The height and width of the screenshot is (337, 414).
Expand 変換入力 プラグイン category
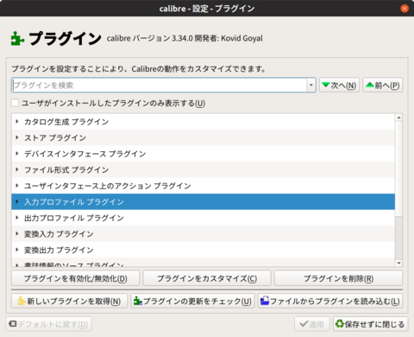click(17, 233)
